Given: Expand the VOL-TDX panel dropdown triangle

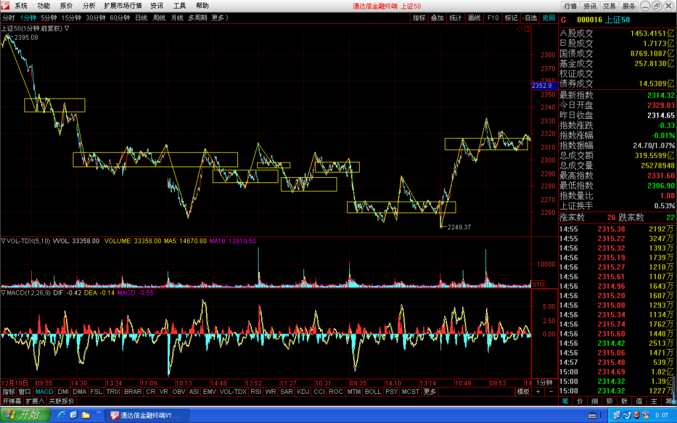Looking at the screenshot, I should click(x=3, y=241).
